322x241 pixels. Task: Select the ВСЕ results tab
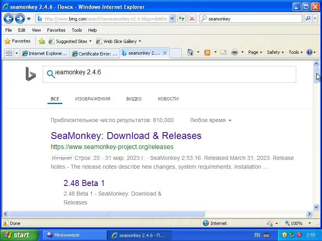click(55, 99)
